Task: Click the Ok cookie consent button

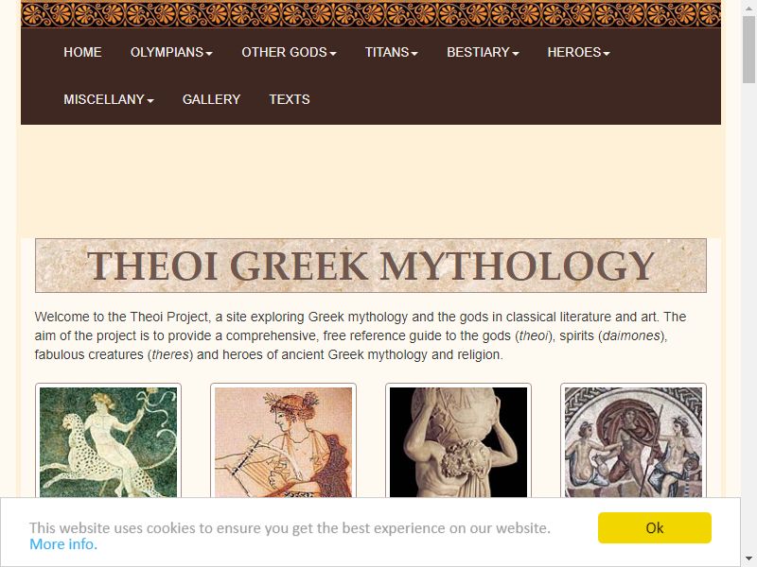Action: [654, 528]
